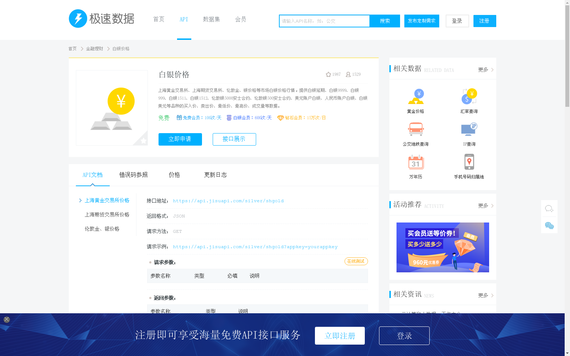Image resolution: width=570 pixels, height=356 pixels.
Task: Open the 万年历 calendar icon
Action: 416,162
